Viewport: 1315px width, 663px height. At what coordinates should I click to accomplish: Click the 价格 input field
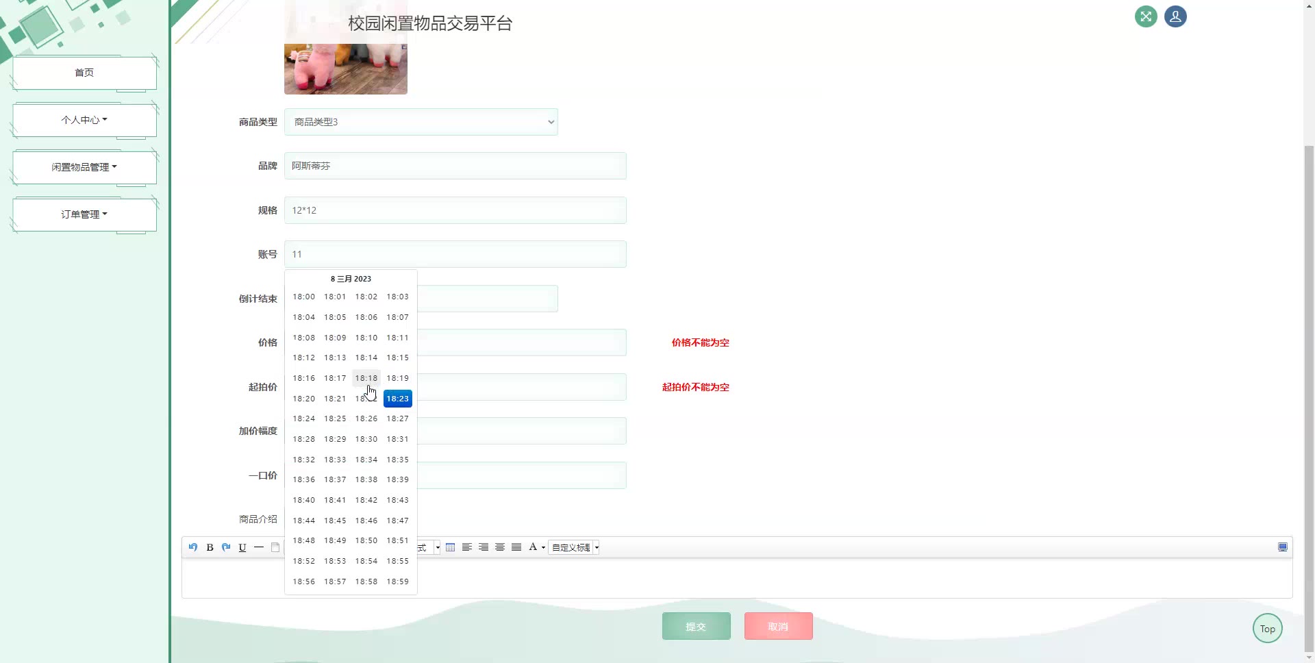522,342
